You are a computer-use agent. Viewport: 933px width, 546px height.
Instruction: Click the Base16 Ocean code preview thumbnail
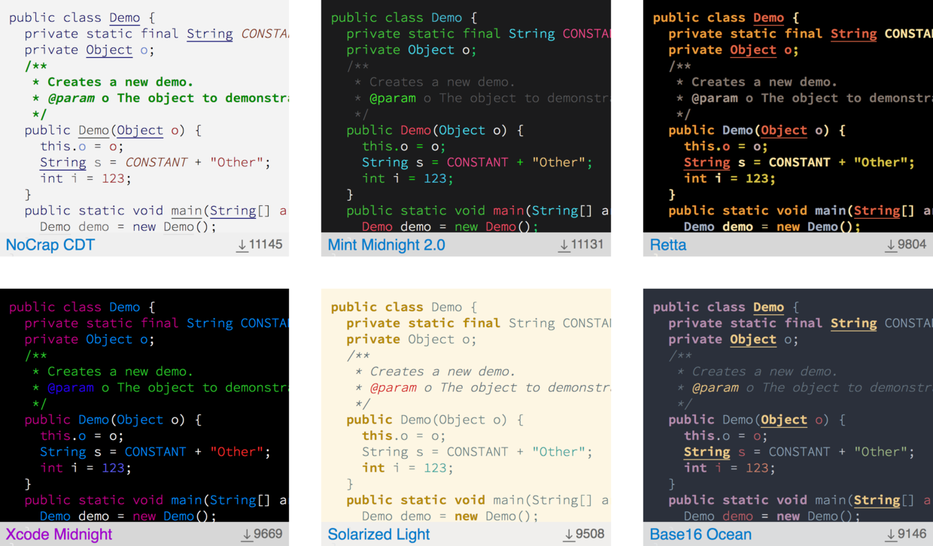(x=788, y=405)
